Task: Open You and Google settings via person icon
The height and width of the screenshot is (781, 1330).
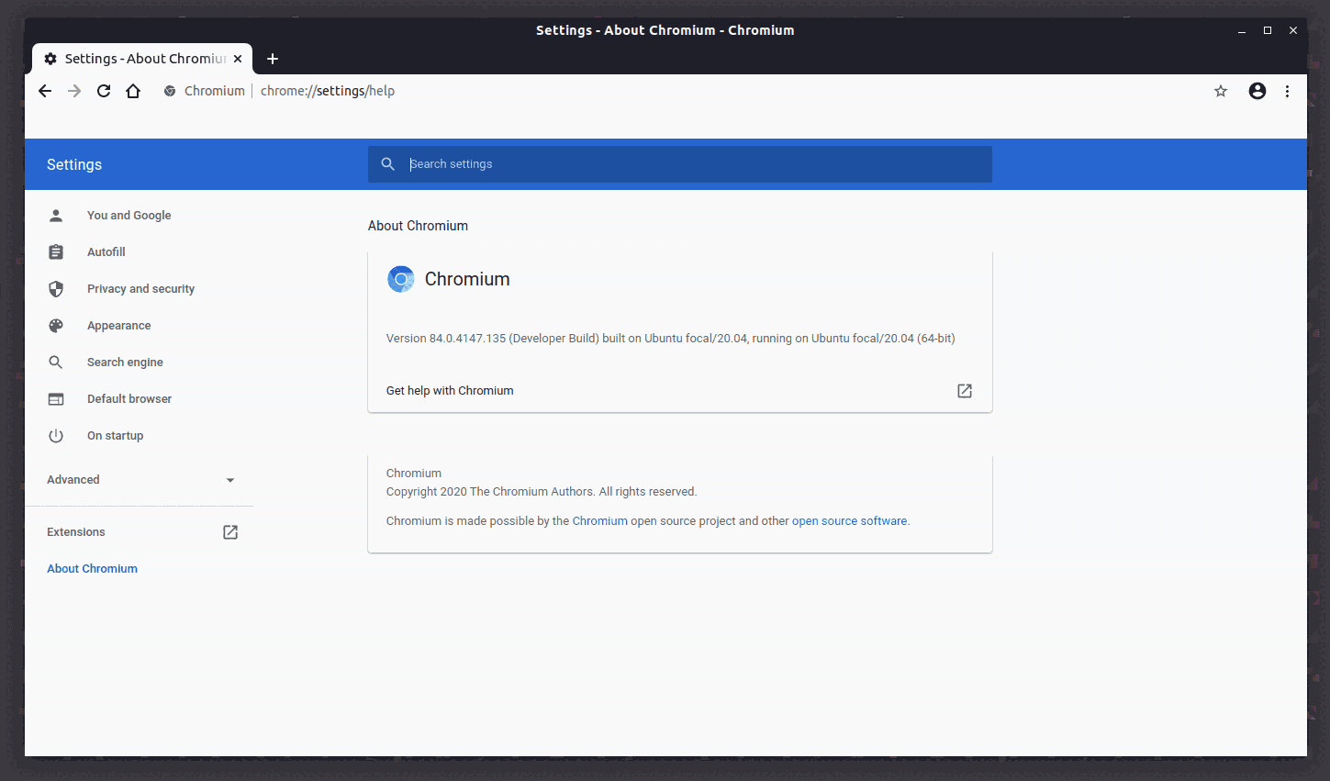Action: click(56, 215)
